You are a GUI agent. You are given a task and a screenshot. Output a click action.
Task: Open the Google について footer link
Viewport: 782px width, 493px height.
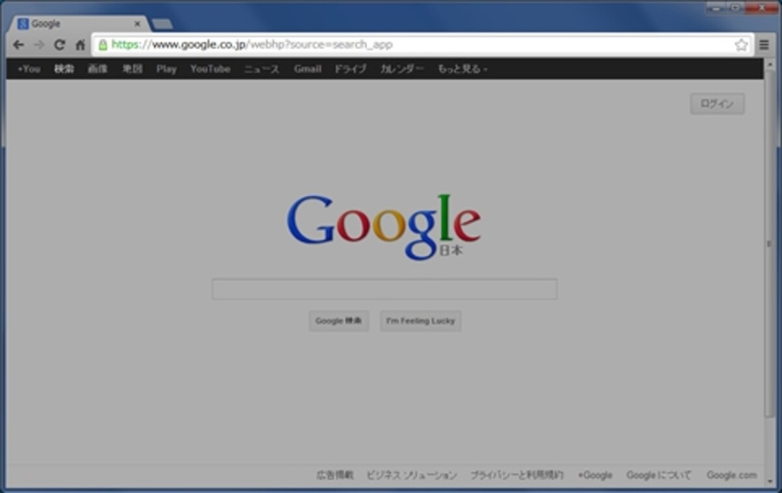pyautogui.click(x=659, y=475)
